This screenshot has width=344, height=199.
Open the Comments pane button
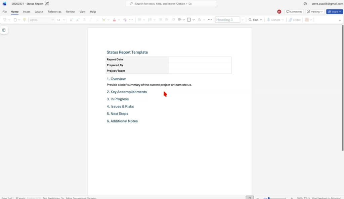[x=294, y=11]
